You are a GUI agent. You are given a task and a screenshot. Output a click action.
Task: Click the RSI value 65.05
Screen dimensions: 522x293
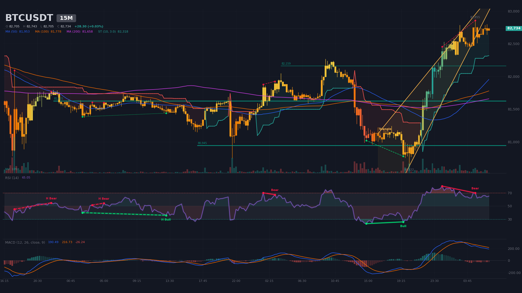(26, 178)
